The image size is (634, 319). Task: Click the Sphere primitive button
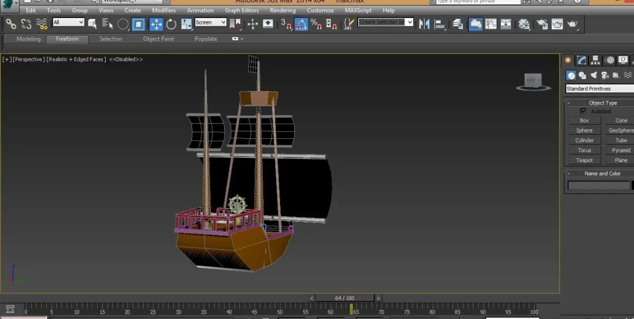tap(584, 130)
